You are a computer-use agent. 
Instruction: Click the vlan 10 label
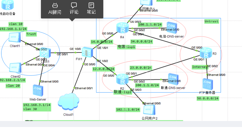(16, 24)
